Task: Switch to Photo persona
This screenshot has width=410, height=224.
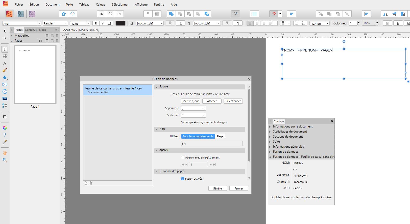Action: (32, 14)
